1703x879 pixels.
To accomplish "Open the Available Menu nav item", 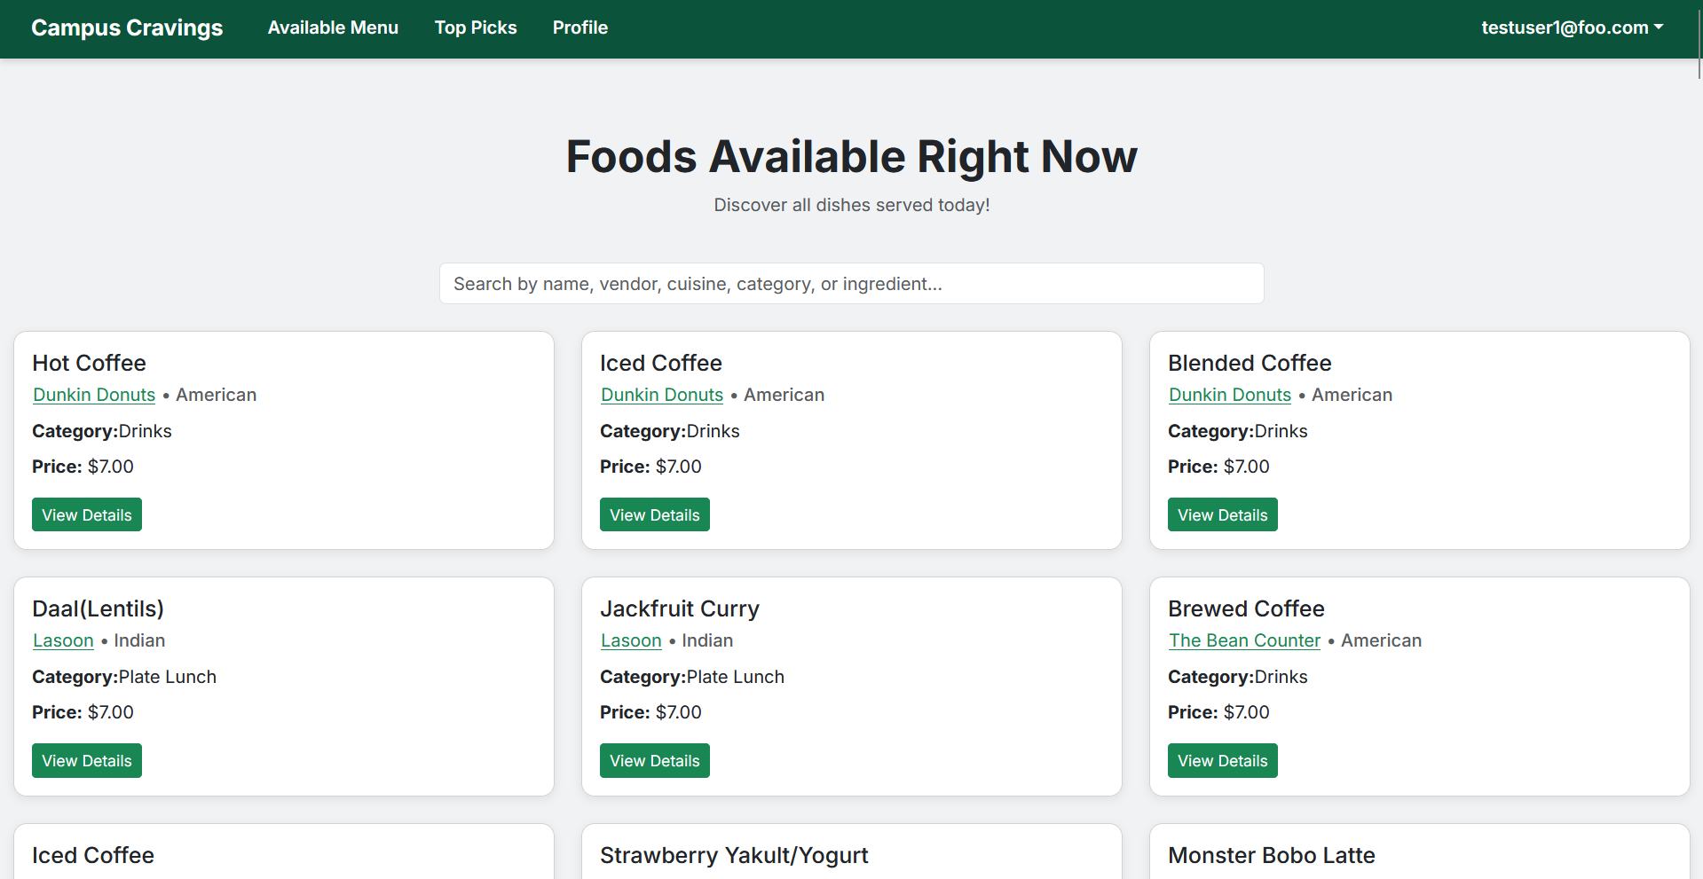I will click(333, 27).
